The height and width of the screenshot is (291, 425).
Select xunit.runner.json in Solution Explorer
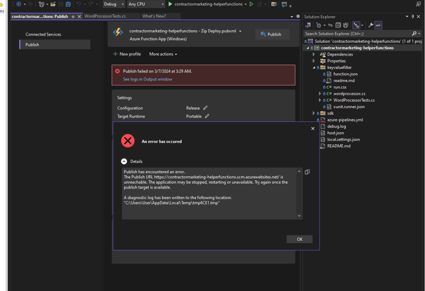click(x=349, y=107)
